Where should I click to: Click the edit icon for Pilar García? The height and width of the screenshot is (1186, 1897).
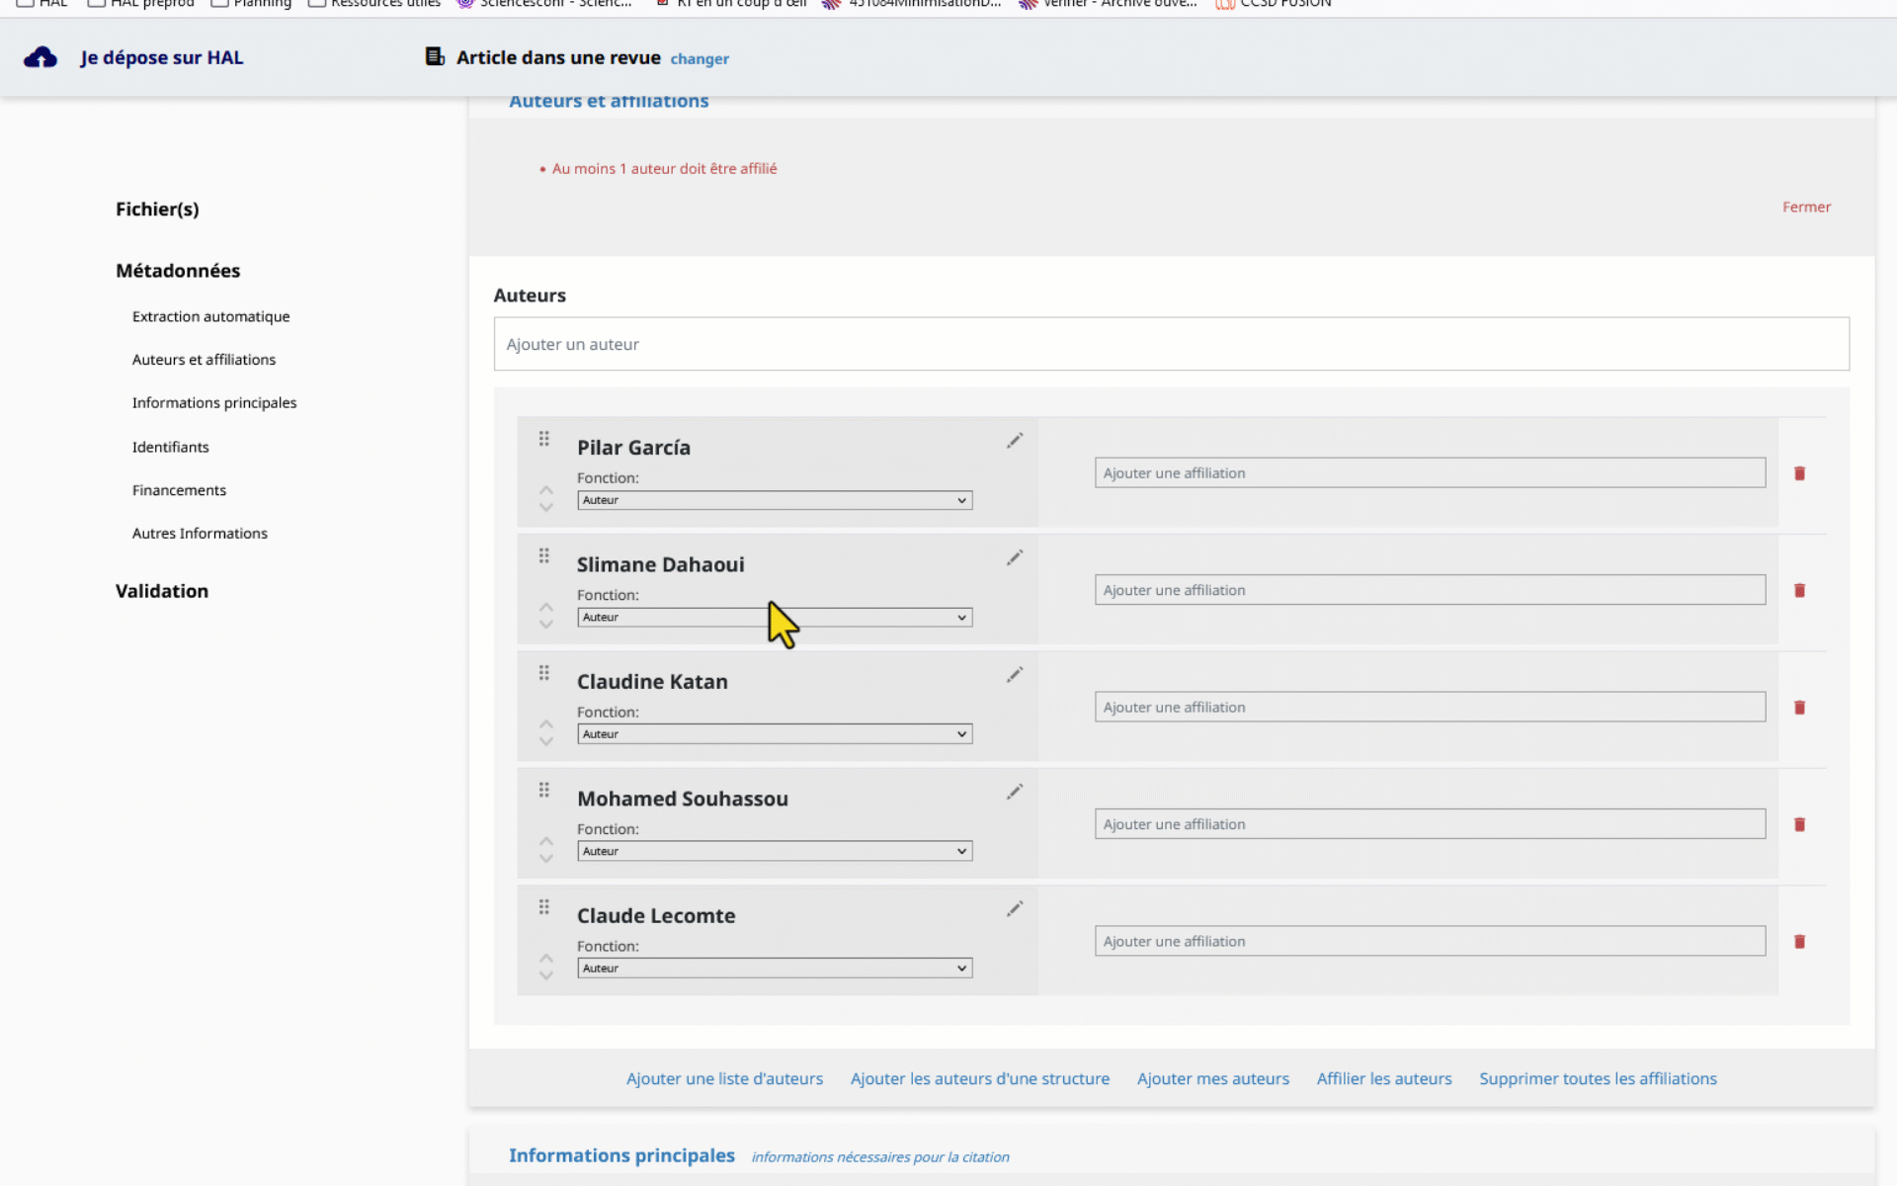pos(1015,440)
